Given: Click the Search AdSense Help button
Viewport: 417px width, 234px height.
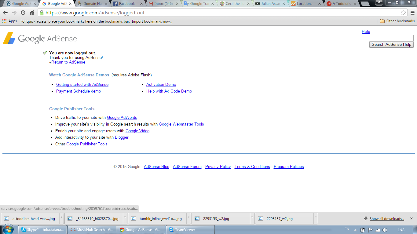Looking at the screenshot, I should pos(391,44).
